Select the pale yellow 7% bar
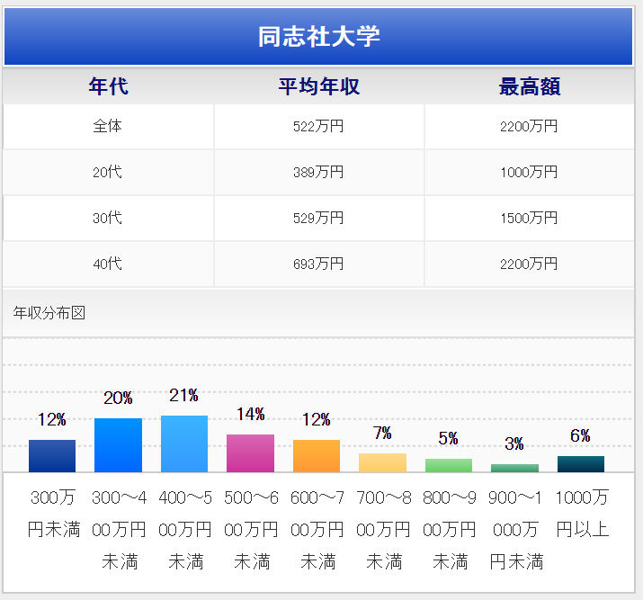Viewport: 643px width, 600px height. [382, 462]
